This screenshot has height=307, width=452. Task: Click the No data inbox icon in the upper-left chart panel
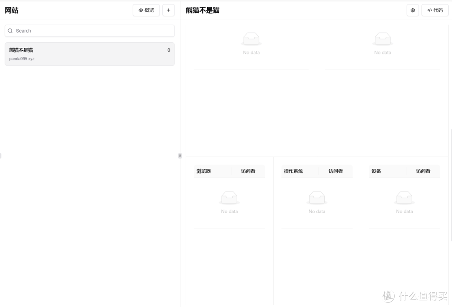251,38
